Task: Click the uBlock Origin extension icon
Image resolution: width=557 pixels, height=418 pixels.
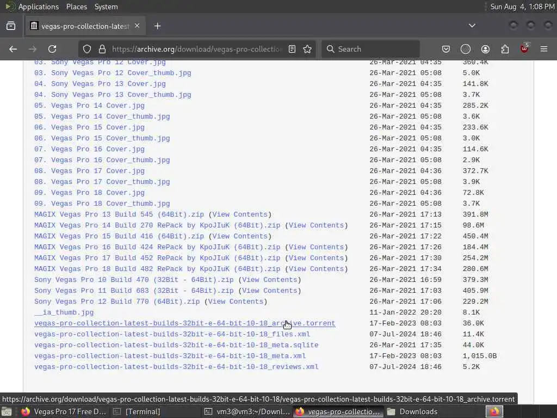Action: click(x=525, y=48)
